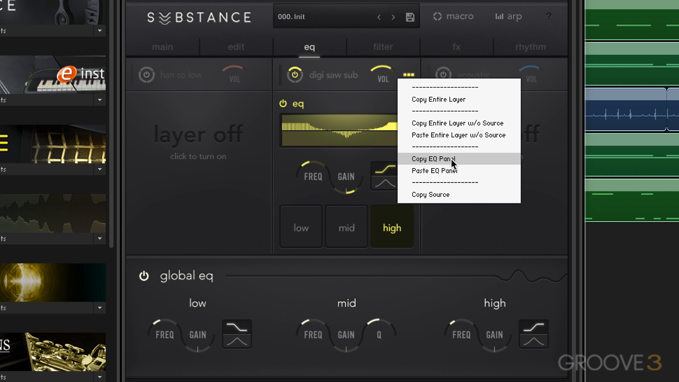The height and width of the screenshot is (382, 679).
Task: Select the global eq high band filter shape icon
Action: [x=533, y=334]
